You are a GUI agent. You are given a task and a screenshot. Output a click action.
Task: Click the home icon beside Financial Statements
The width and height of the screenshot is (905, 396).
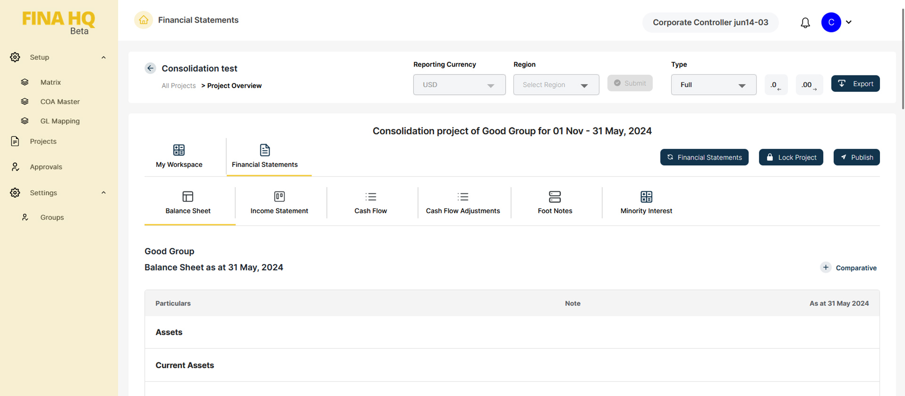click(x=143, y=20)
